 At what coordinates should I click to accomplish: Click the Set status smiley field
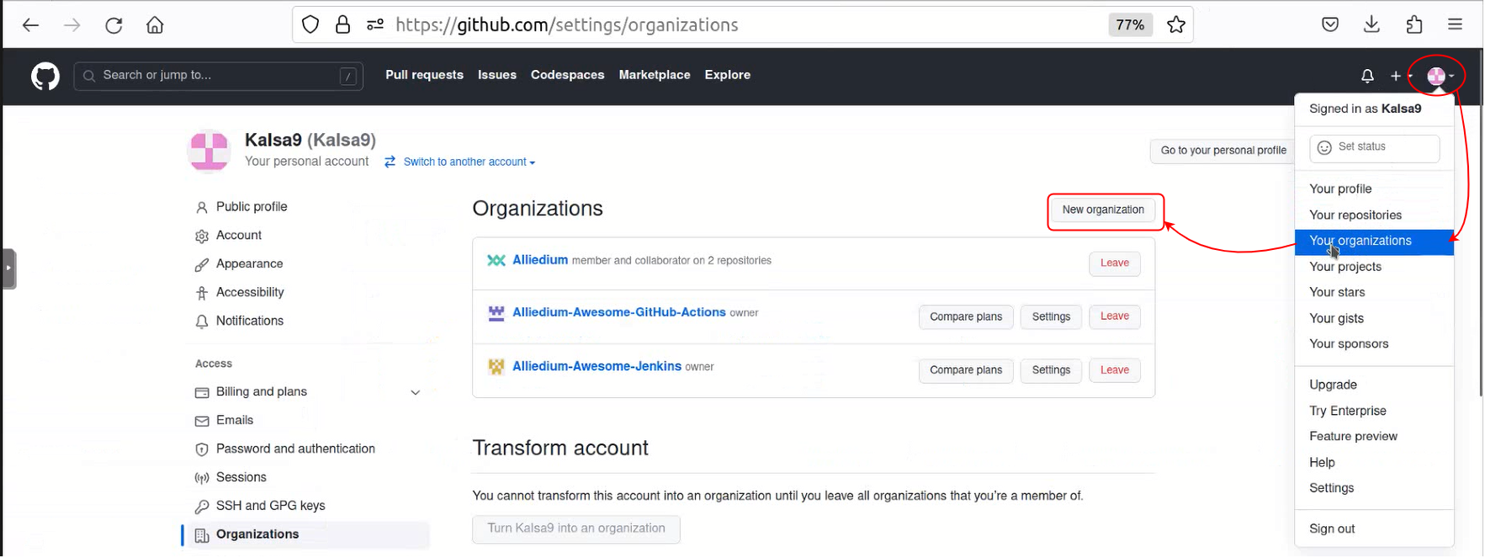pos(1374,147)
